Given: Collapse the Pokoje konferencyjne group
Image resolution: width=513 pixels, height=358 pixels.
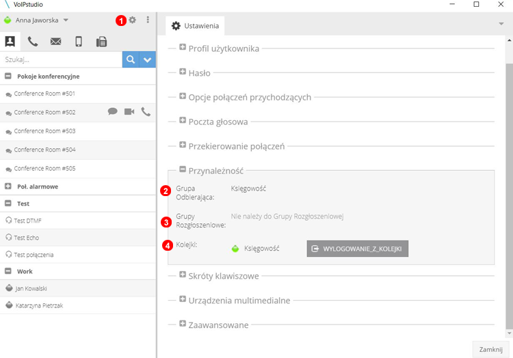Looking at the screenshot, I should [8, 77].
